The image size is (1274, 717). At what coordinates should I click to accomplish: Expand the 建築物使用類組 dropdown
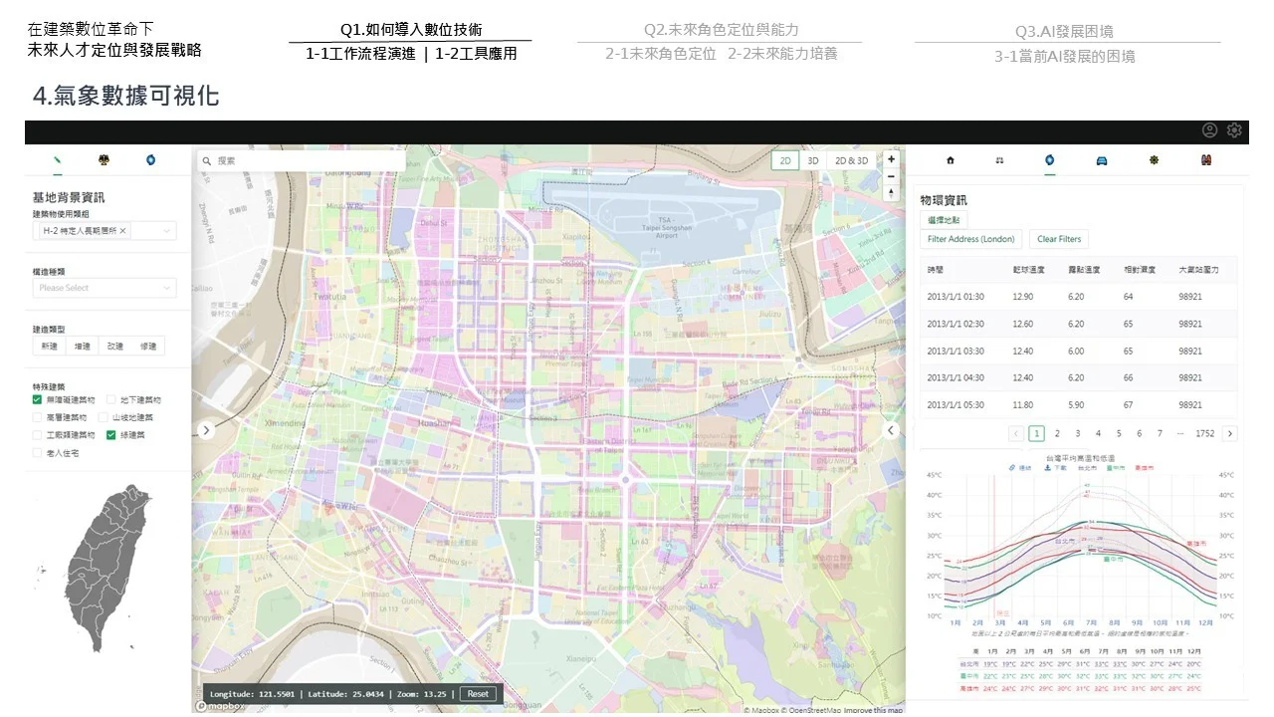pyautogui.click(x=159, y=229)
